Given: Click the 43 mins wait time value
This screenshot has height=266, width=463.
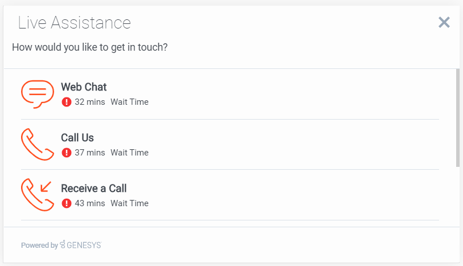Looking at the screenshot, I should 90,203.
